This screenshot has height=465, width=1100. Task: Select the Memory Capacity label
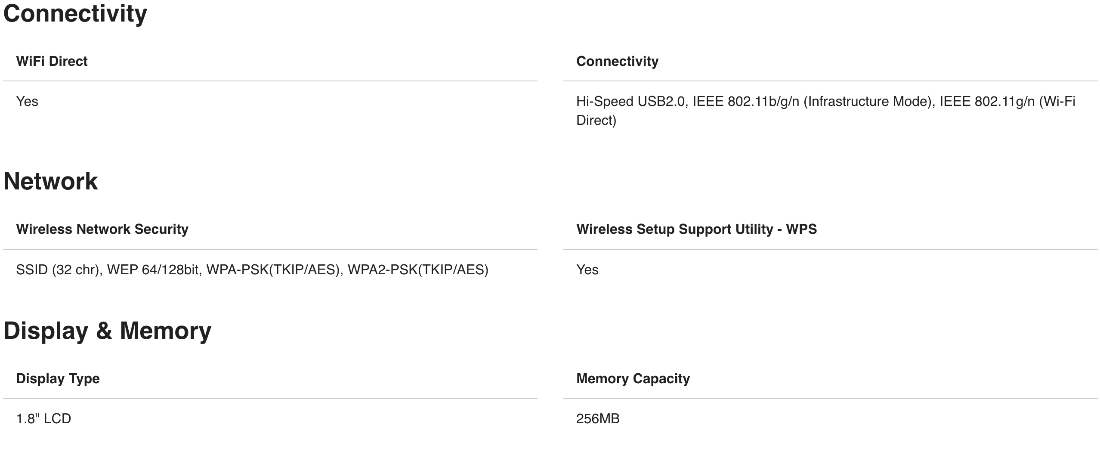point(633,378)
